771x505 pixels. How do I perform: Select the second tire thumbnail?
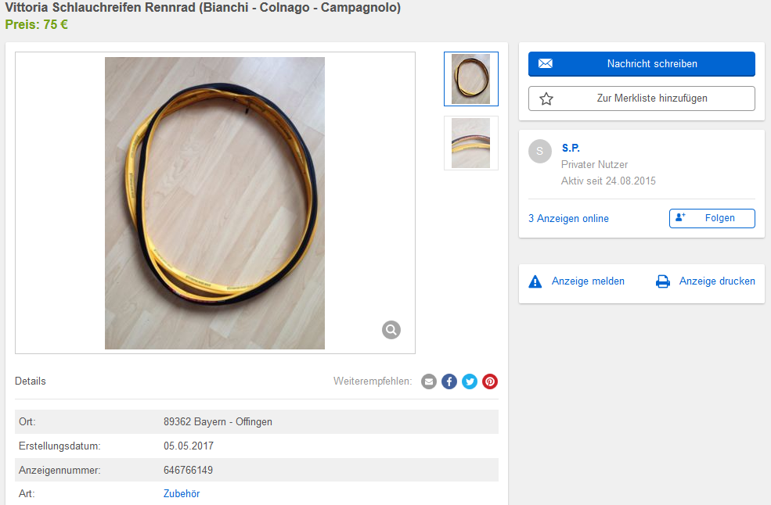click(x=471, y=143)
